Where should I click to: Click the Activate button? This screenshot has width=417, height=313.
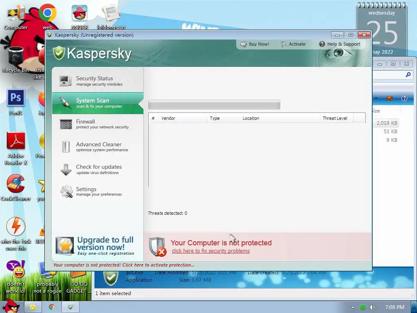293,44
